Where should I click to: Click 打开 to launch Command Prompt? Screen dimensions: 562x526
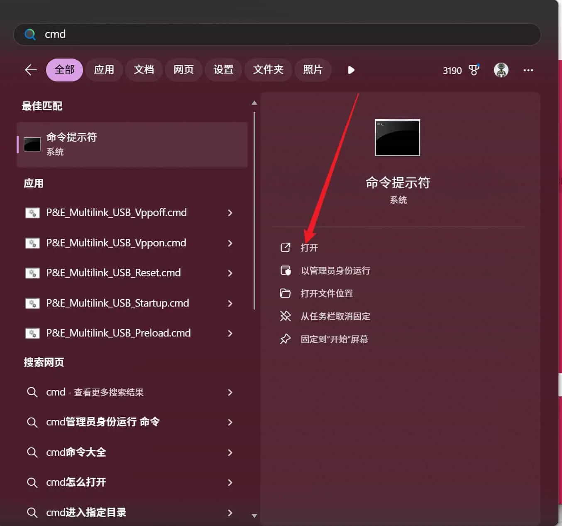pyautogui.click(x=309, y=248)
